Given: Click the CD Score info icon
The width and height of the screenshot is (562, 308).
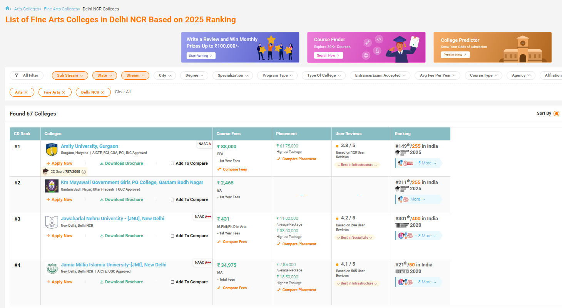Looking at the screenshot, I should (x=84, y=172).
